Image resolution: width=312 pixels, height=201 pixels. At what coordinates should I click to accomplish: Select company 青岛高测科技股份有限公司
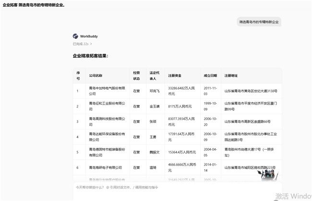point(107,121)
